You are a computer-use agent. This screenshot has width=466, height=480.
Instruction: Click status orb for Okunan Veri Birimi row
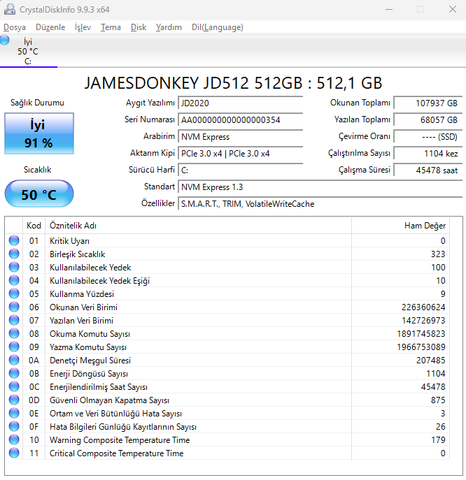tap(14, 307)
